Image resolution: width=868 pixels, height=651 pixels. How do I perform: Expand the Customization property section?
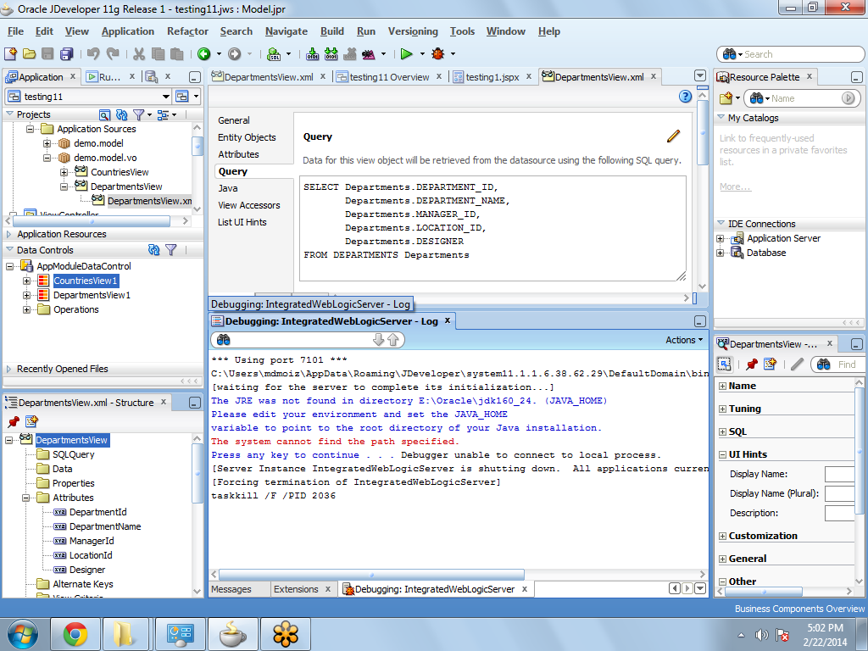tap(722, 537)
